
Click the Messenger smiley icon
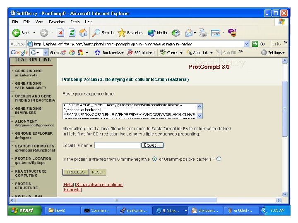pos(232,33)
